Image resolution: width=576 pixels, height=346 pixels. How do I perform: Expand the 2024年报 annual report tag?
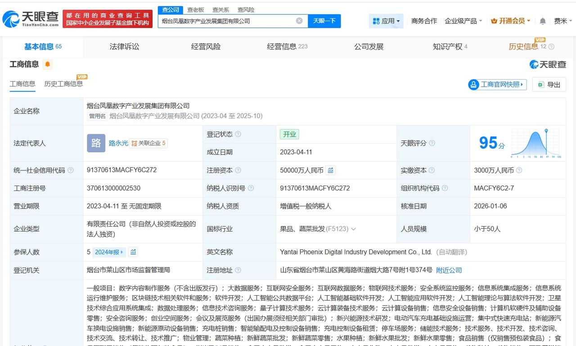tap(109, 252)
